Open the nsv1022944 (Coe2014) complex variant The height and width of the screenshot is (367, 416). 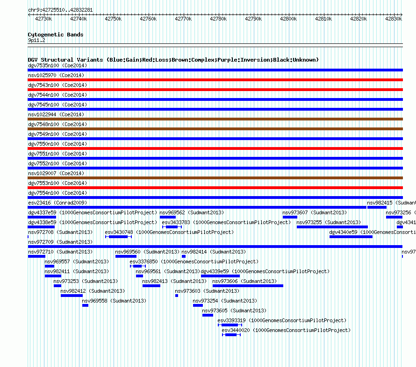click(x=56, y=114)
